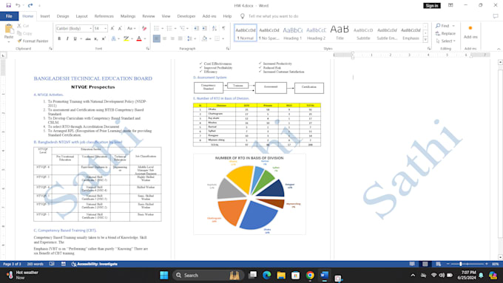Click the Tell me what you want box
This screenshot has height=283, width=503.
pyautogui.click(x=273, y=16)
